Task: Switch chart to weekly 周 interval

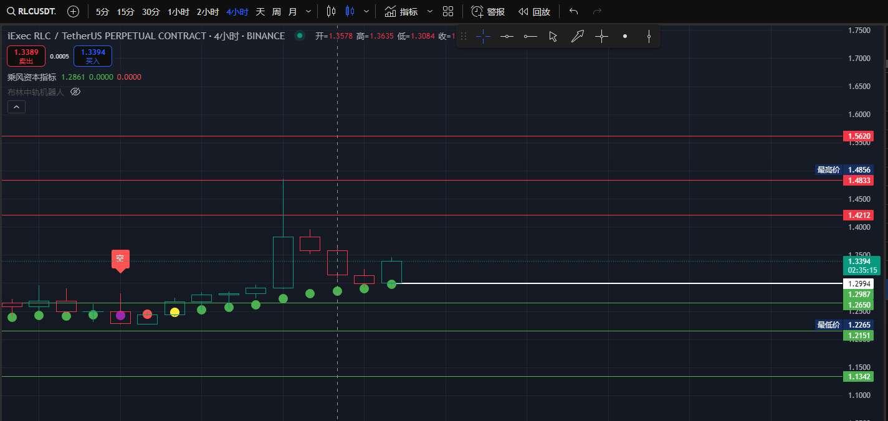Action: pos(277,12)
